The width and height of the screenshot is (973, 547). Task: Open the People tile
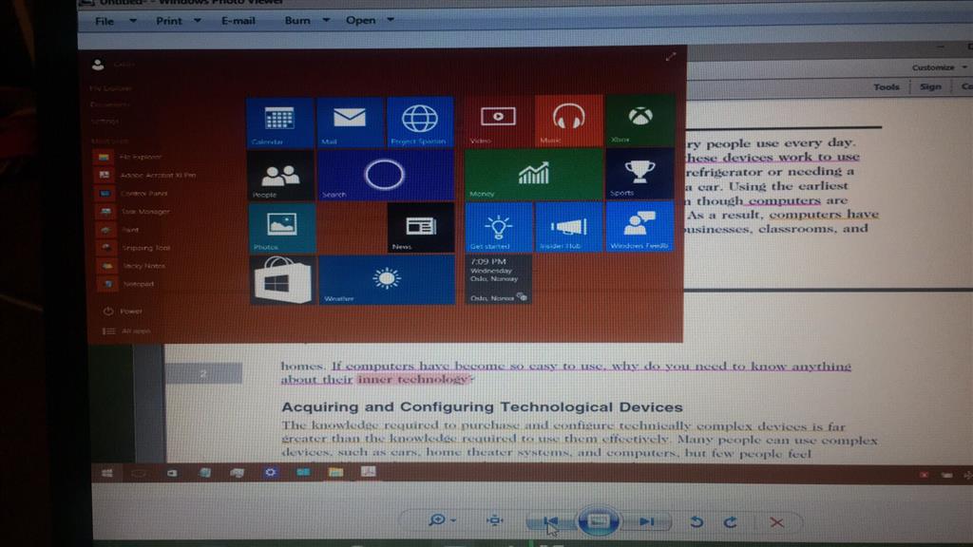tap(280, 176)
